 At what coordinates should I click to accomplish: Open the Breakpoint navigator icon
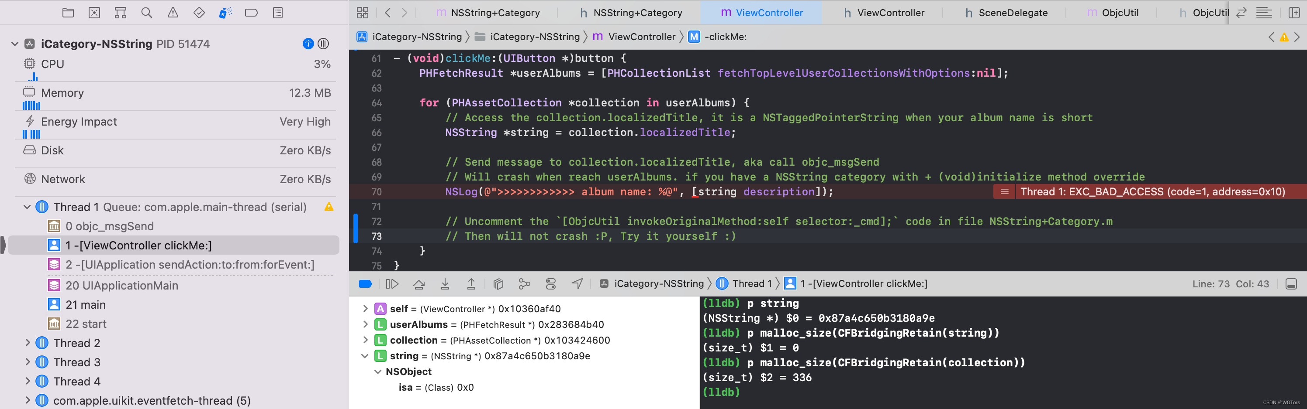pos(251,13)
